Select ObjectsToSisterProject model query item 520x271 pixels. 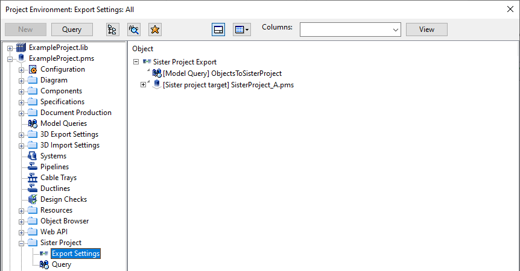(x=221, y=73)
